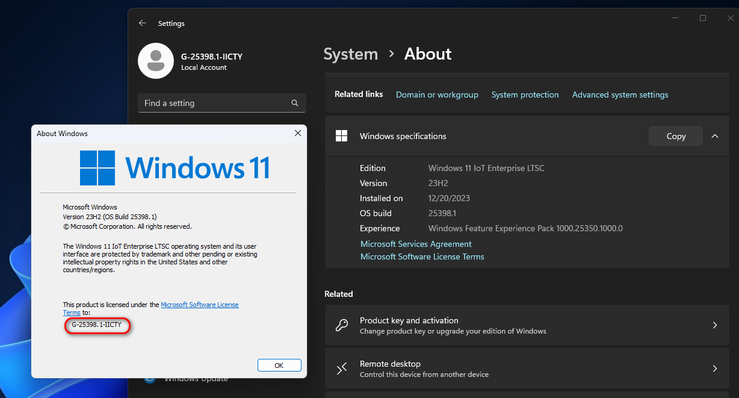Click the Related links label

(x=359, y=95)
